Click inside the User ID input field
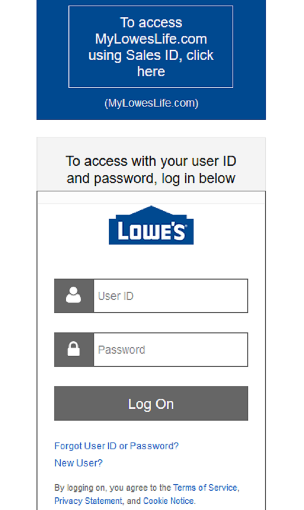 tap(170, 295)
